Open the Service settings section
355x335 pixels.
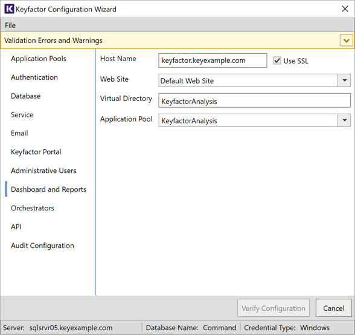22,114
